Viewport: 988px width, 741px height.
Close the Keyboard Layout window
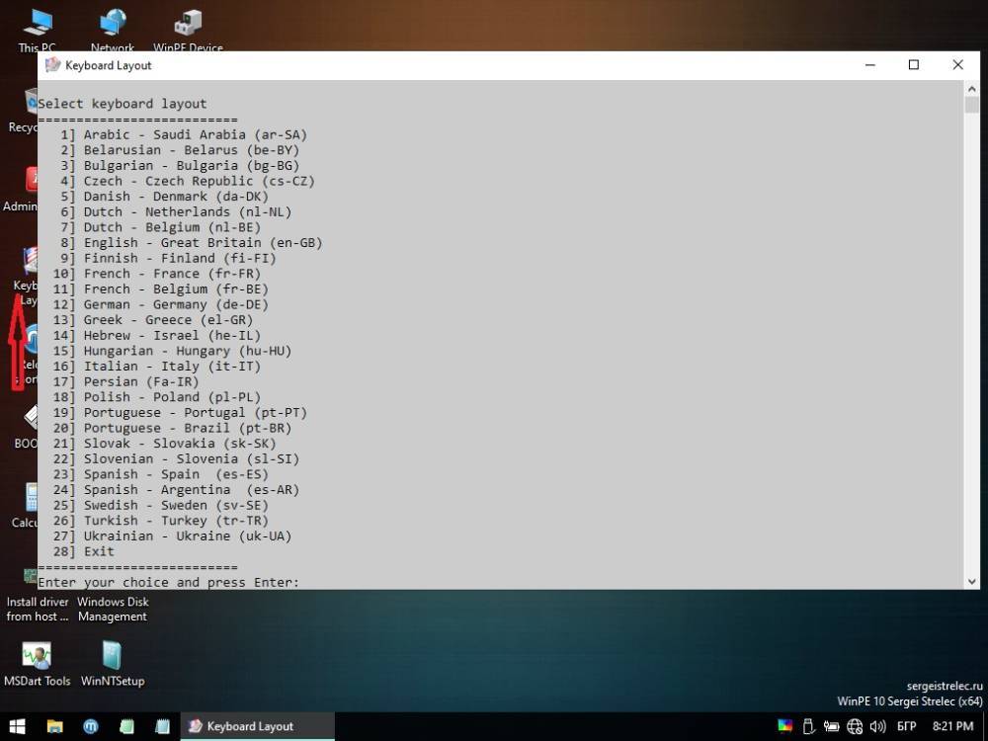click(x=957, y=65)
